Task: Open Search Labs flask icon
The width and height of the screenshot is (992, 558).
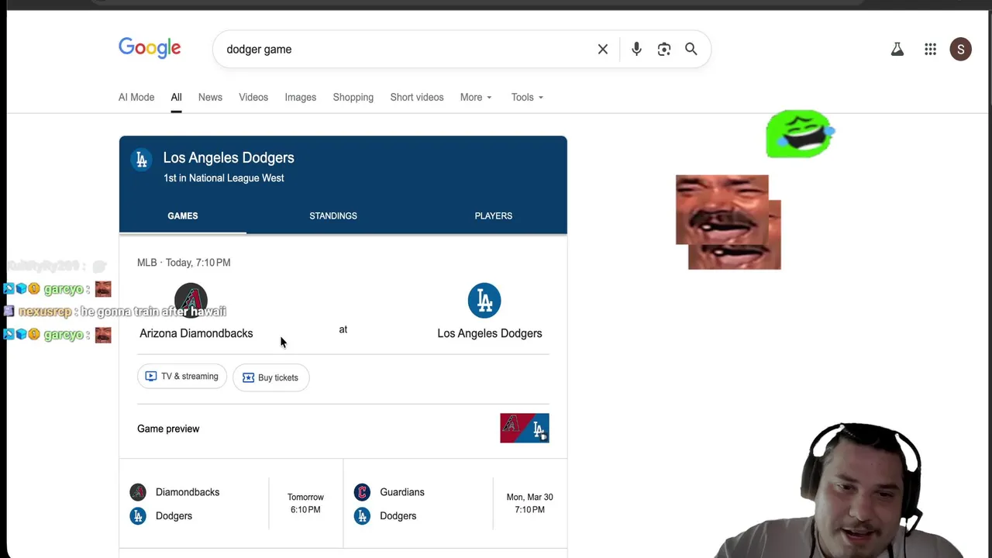Action: [x=897, y=50]
